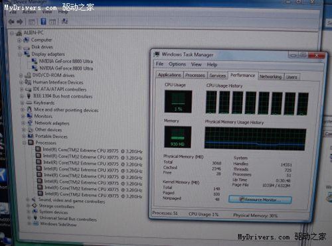
Task: Collapse the ALIEN-PC root node
Action: tap(12, 33)
